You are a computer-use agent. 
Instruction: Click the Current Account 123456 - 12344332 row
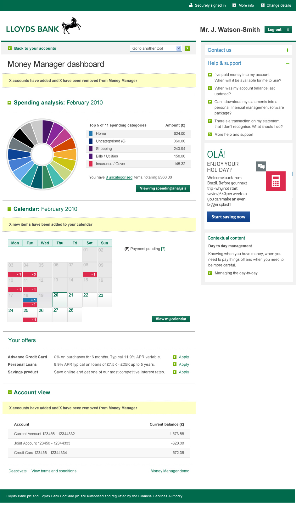coord(99,434)
